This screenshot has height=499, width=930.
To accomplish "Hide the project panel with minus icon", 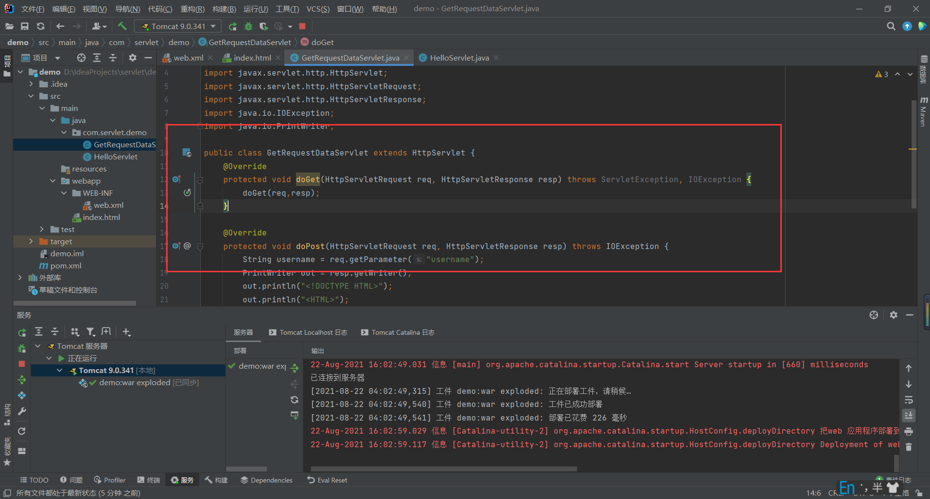I will [x=148, y=58].
